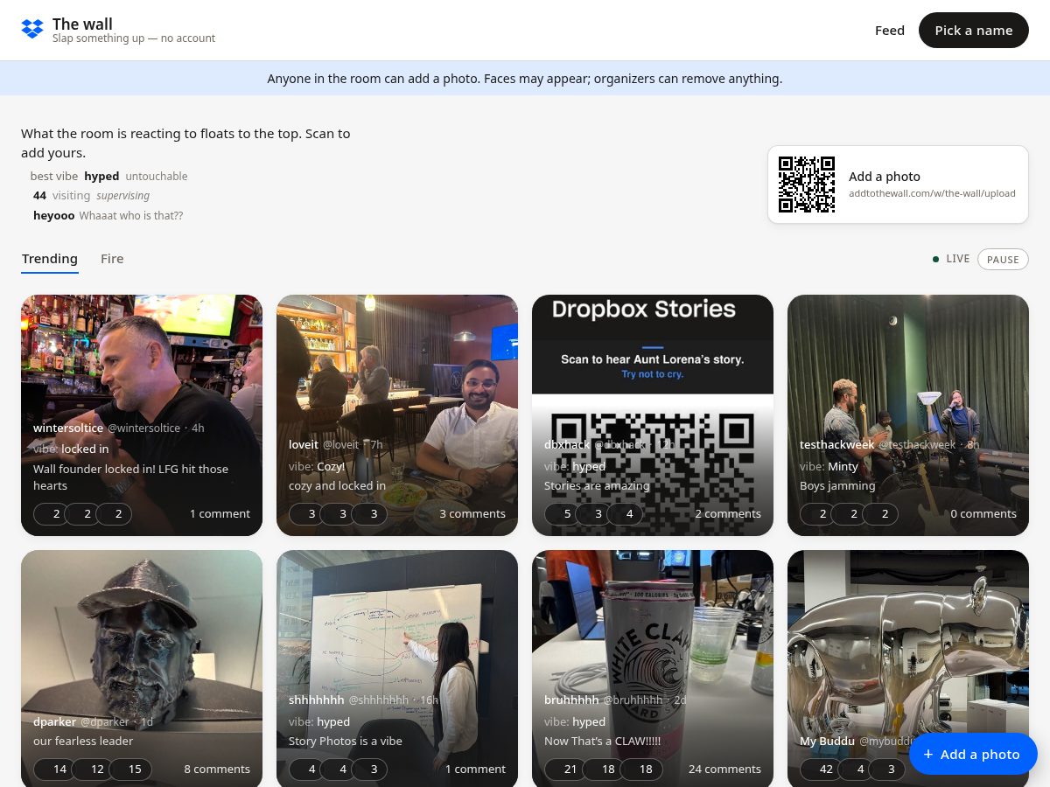Tap the 12 reaction pill on dparker's post
Viewport: 1050px width, 787px height.
(90, 770)
